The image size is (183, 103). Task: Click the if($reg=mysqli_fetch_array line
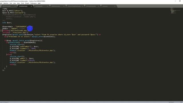23,41
